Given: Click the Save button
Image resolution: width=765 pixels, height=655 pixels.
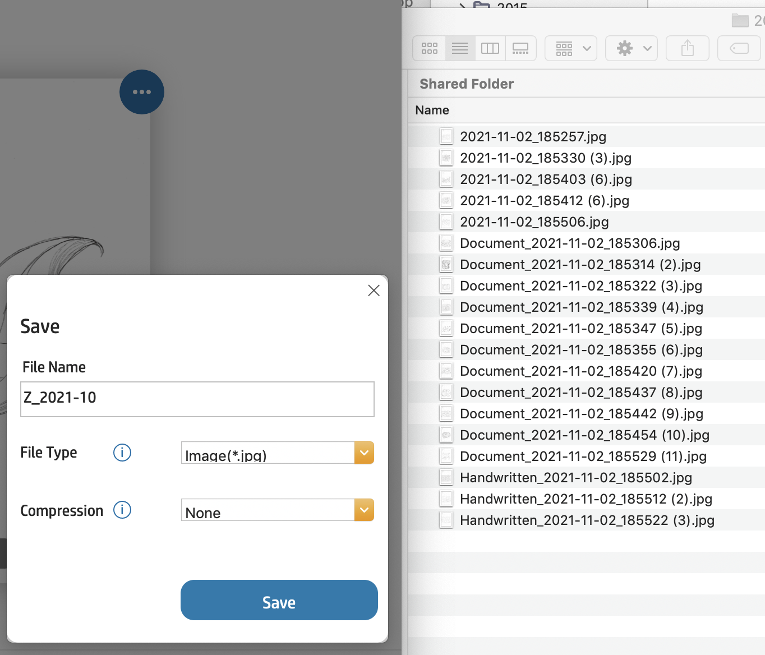Looking at the screenshot, I should (x=279, y=600).
